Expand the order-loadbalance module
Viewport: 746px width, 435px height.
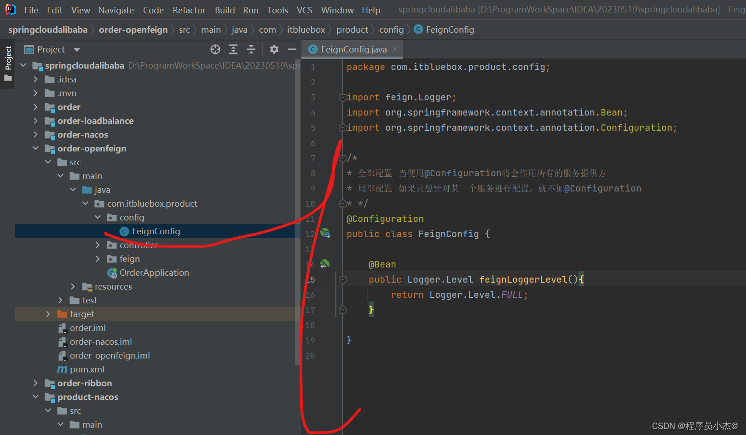point(36,121)
